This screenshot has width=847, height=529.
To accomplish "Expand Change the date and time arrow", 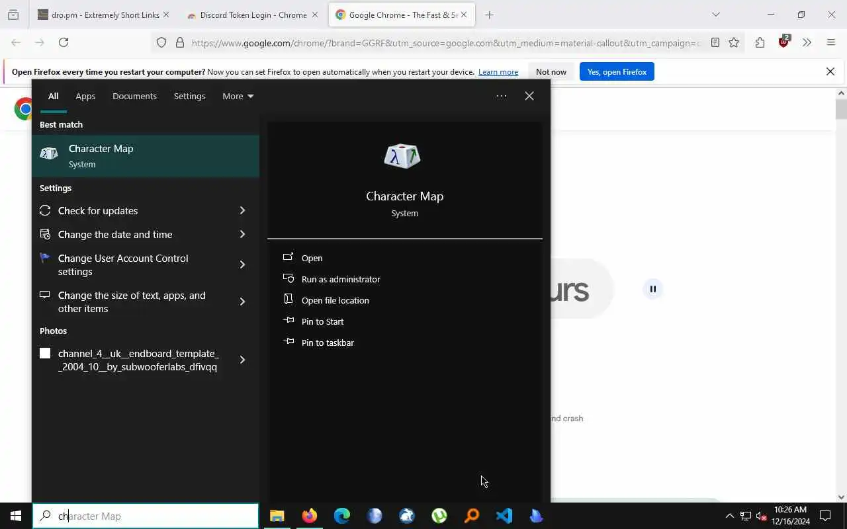I will point(242,234).
